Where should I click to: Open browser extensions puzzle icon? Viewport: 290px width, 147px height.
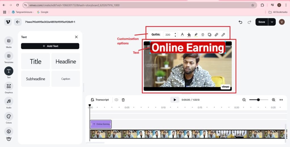click(x=262, y=5)
